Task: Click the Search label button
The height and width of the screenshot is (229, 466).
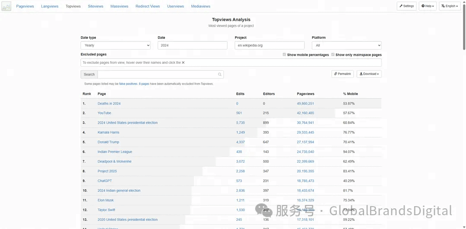Action: tap(89, 75)
